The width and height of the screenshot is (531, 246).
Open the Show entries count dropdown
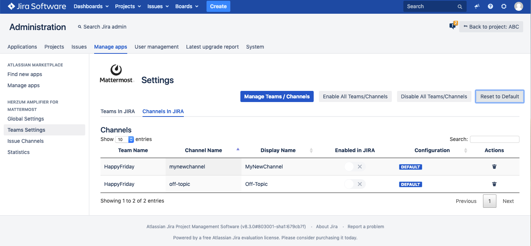coord(124,140)
